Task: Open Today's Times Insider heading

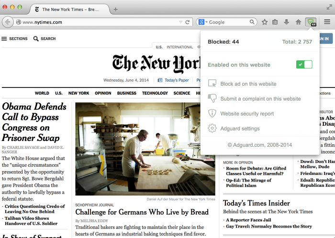Action: click(x=257, y=203)
